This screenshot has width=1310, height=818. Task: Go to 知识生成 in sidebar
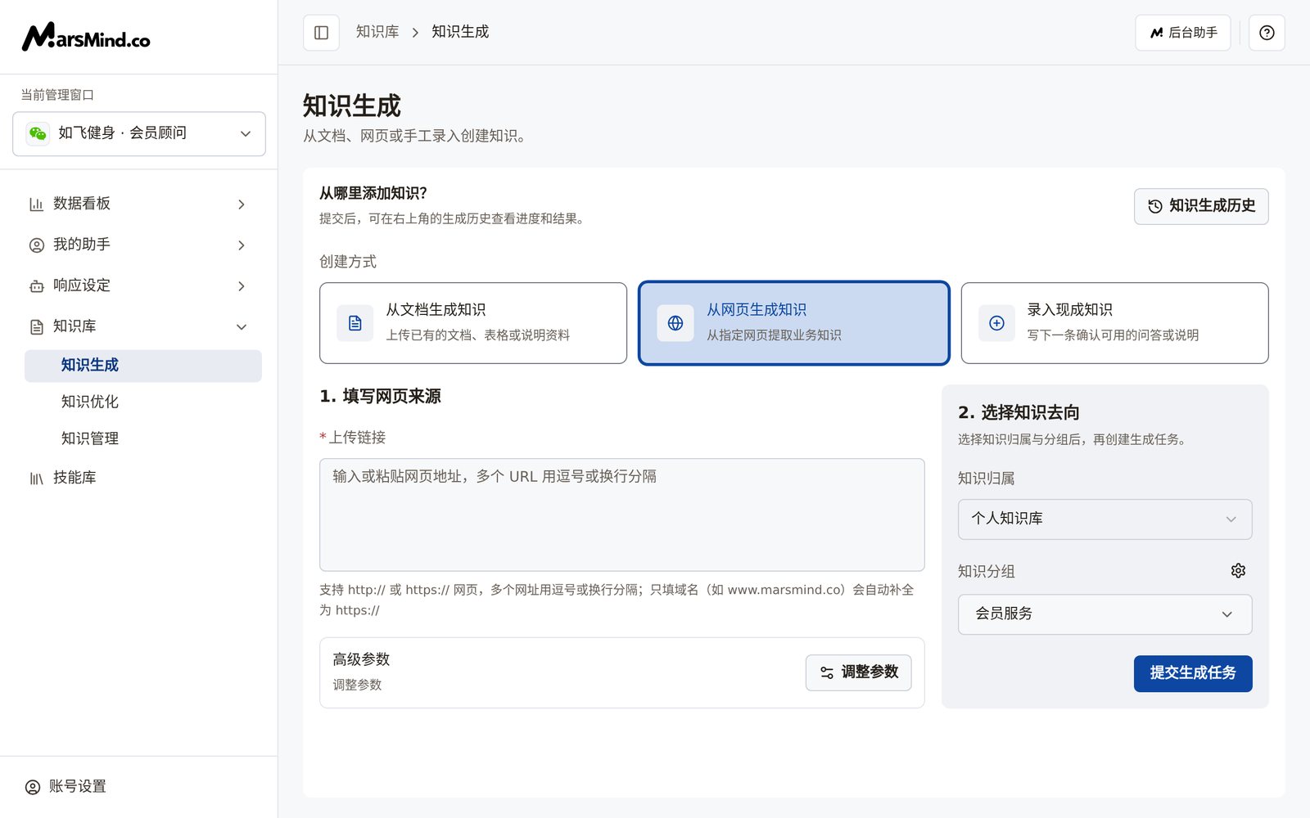(143, 366)
